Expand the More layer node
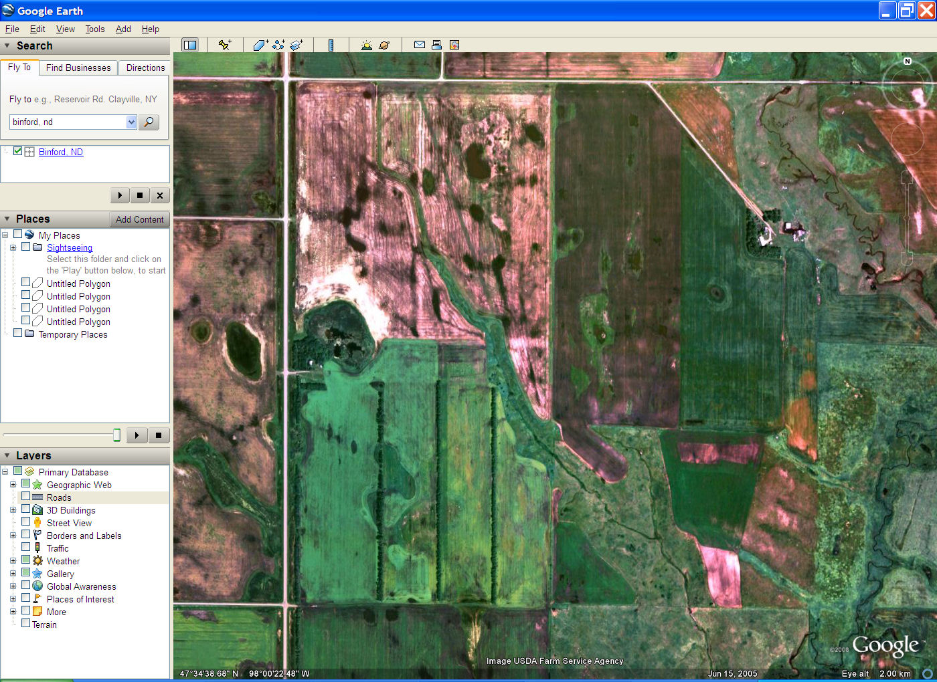Image resolution: width=937 pixels, height=682 pixels. pos(13,612)
